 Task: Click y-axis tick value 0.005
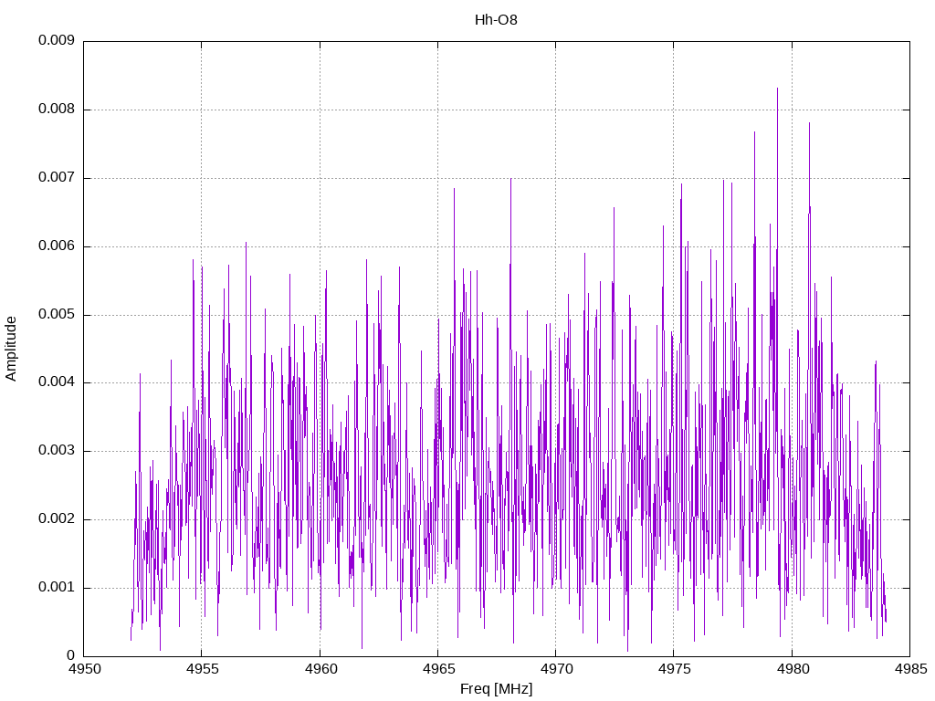click(x=57, y=315)
